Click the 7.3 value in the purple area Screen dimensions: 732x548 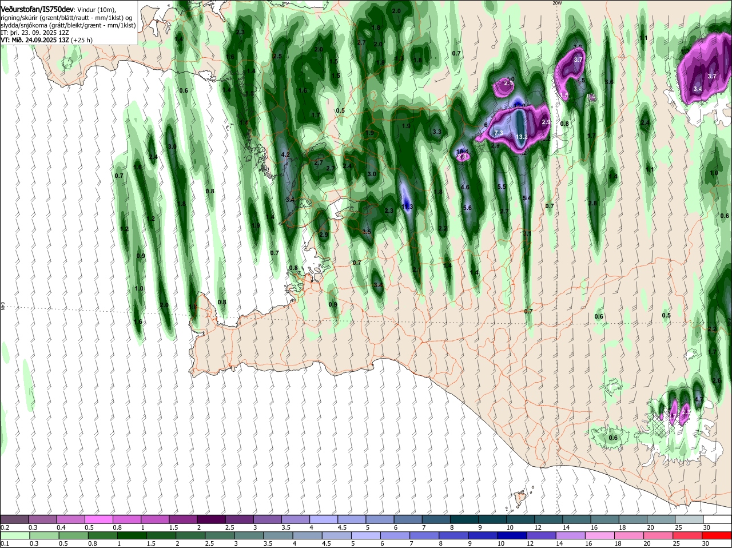(498, 133)
